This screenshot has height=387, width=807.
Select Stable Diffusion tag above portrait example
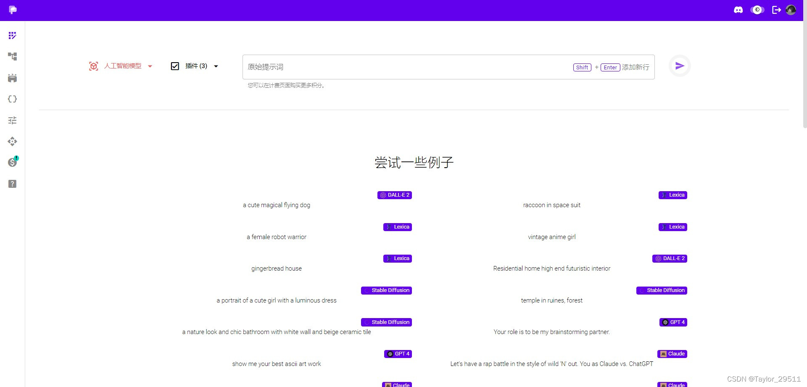pos(386,290)
